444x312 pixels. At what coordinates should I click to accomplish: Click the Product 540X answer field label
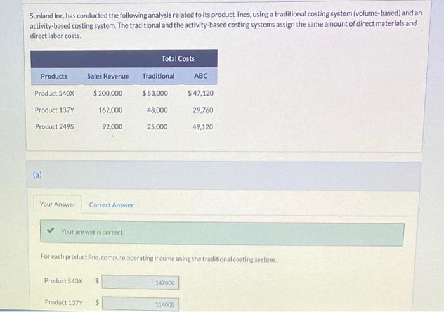coord(63,281)
